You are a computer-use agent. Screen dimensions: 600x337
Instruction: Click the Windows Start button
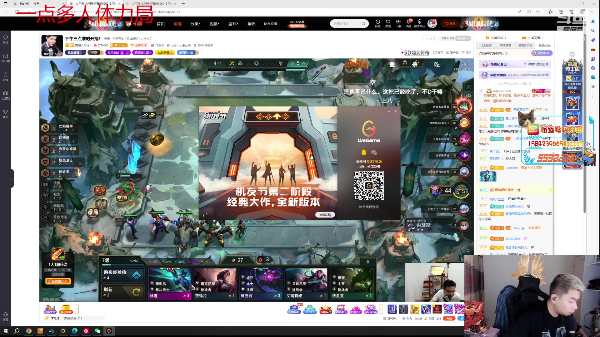coord(5,331)
